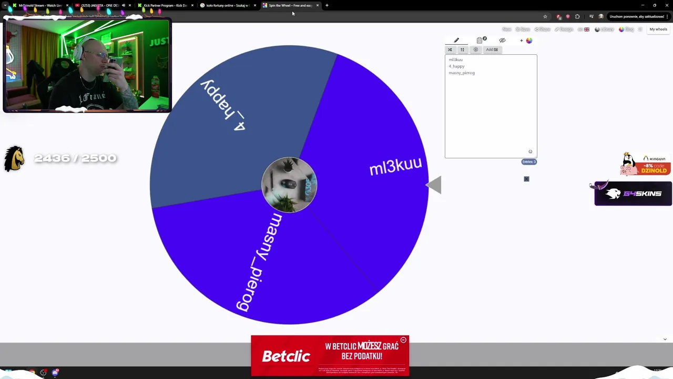Close the small overlay with X box
This screenshot has height=379, width=673.
tap(526, 179)
